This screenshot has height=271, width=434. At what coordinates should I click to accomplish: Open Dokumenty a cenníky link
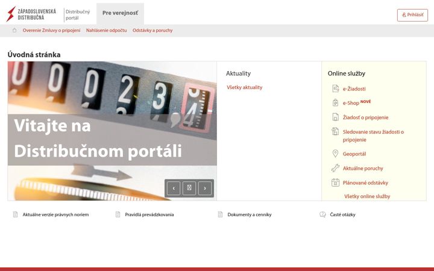(x=250, y=214)
